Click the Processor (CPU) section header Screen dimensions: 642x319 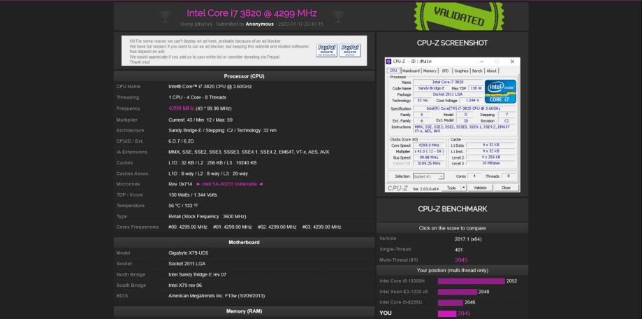pyautogui.click(x=244, y=76)
